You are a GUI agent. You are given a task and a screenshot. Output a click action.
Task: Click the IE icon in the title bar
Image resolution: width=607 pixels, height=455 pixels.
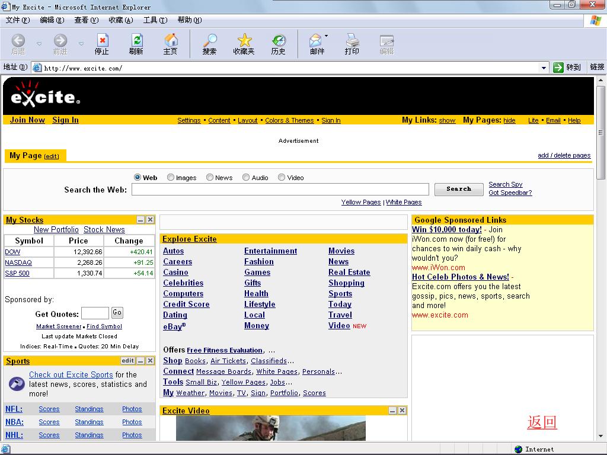pyautogui.click(x=5, y=6)
